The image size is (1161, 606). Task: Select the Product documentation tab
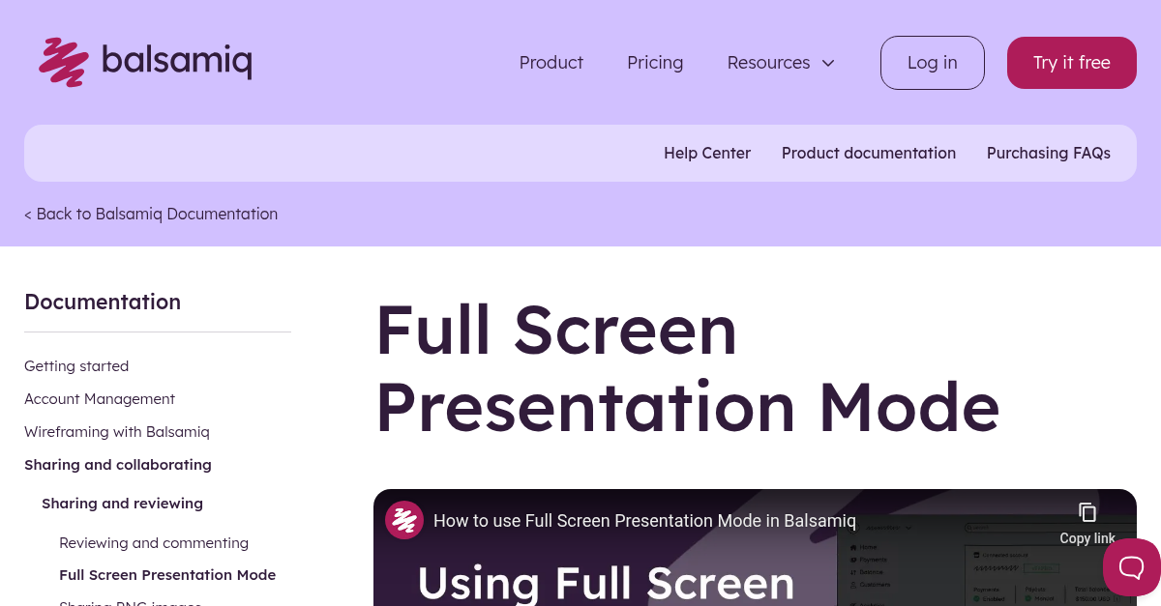click(x=869, y=153)
